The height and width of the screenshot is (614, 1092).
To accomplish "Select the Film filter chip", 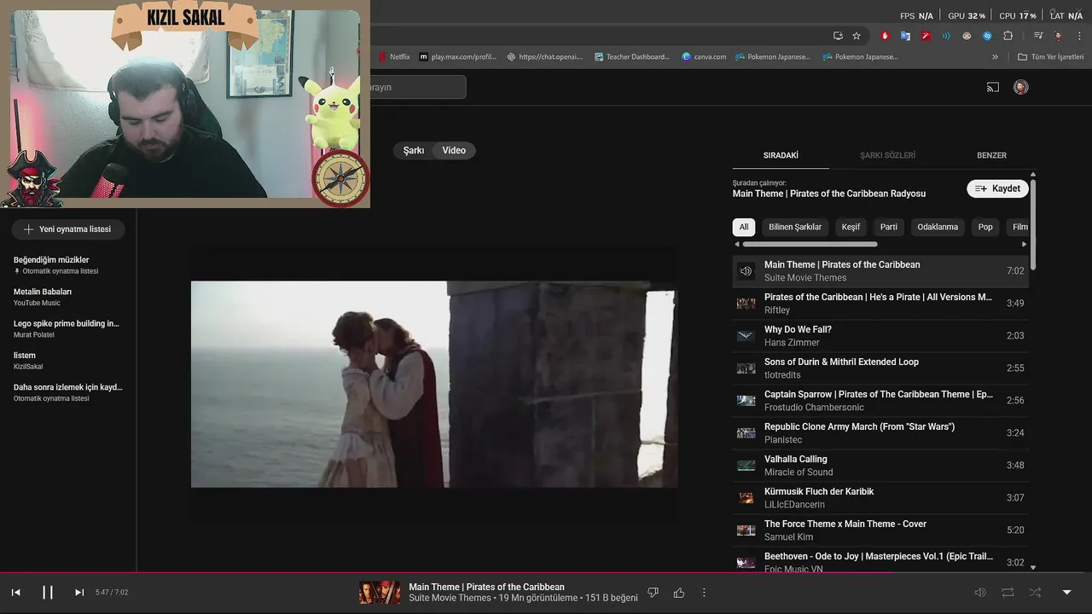I will (x=1019, y=227).
